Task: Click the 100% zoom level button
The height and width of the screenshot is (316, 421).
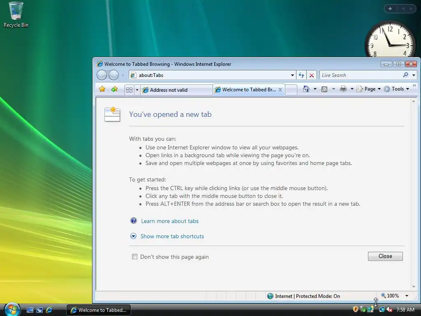Action: click(390, 296)
